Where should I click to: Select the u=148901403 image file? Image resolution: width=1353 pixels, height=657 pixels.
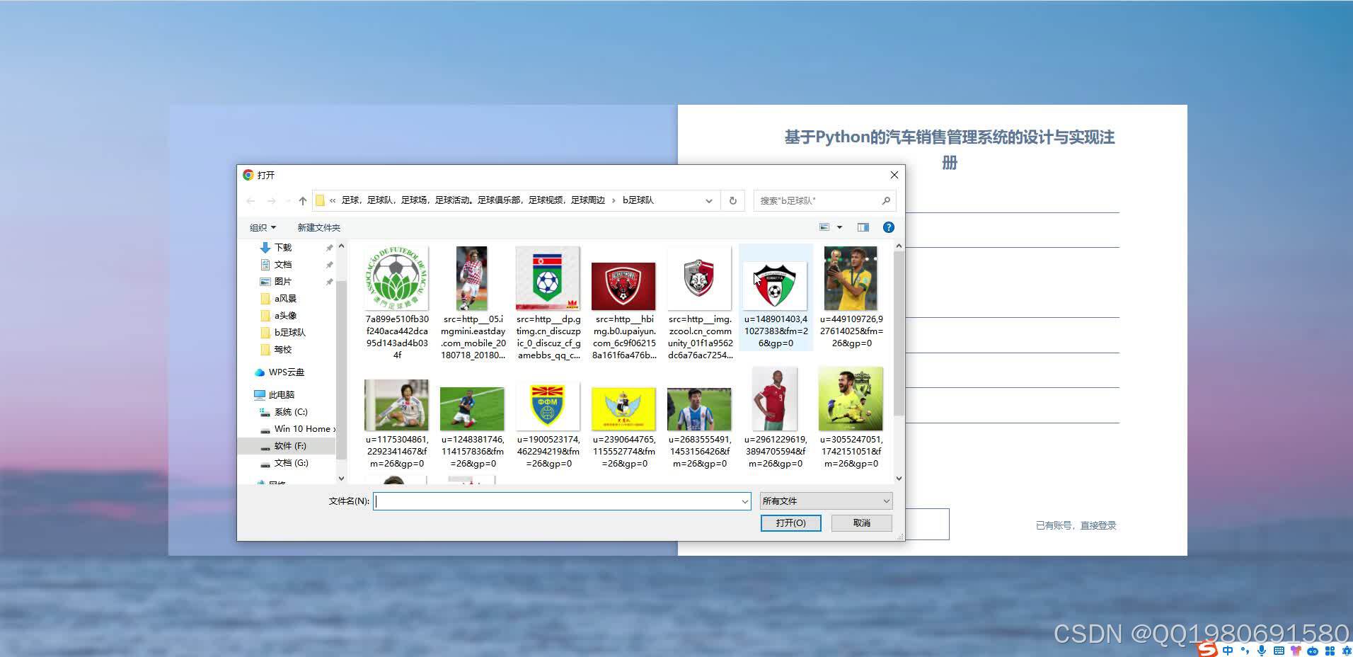[776, 297]
